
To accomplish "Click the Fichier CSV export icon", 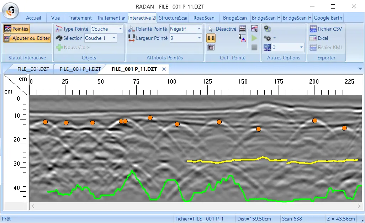I will [x=313, y=29].
